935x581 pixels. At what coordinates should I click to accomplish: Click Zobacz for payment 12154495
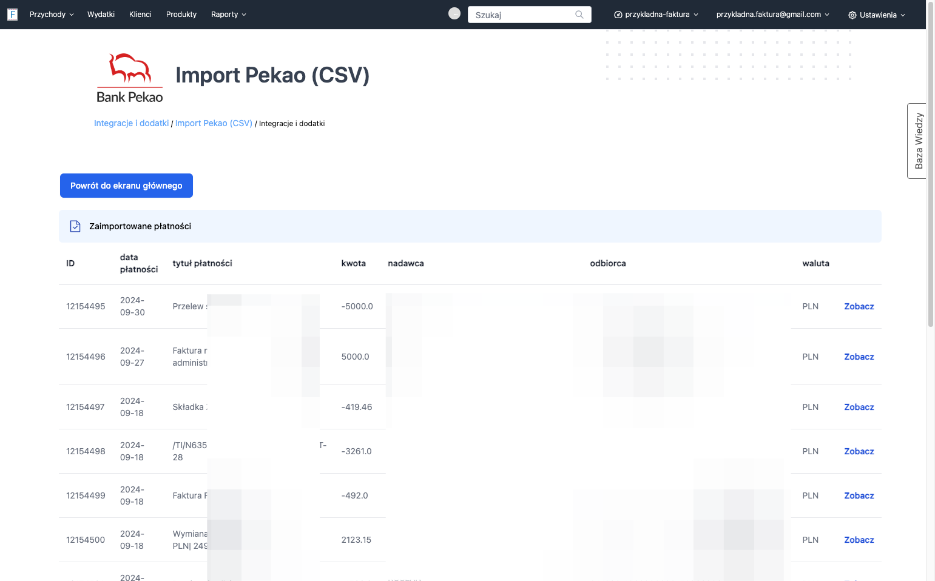(859, 306)
